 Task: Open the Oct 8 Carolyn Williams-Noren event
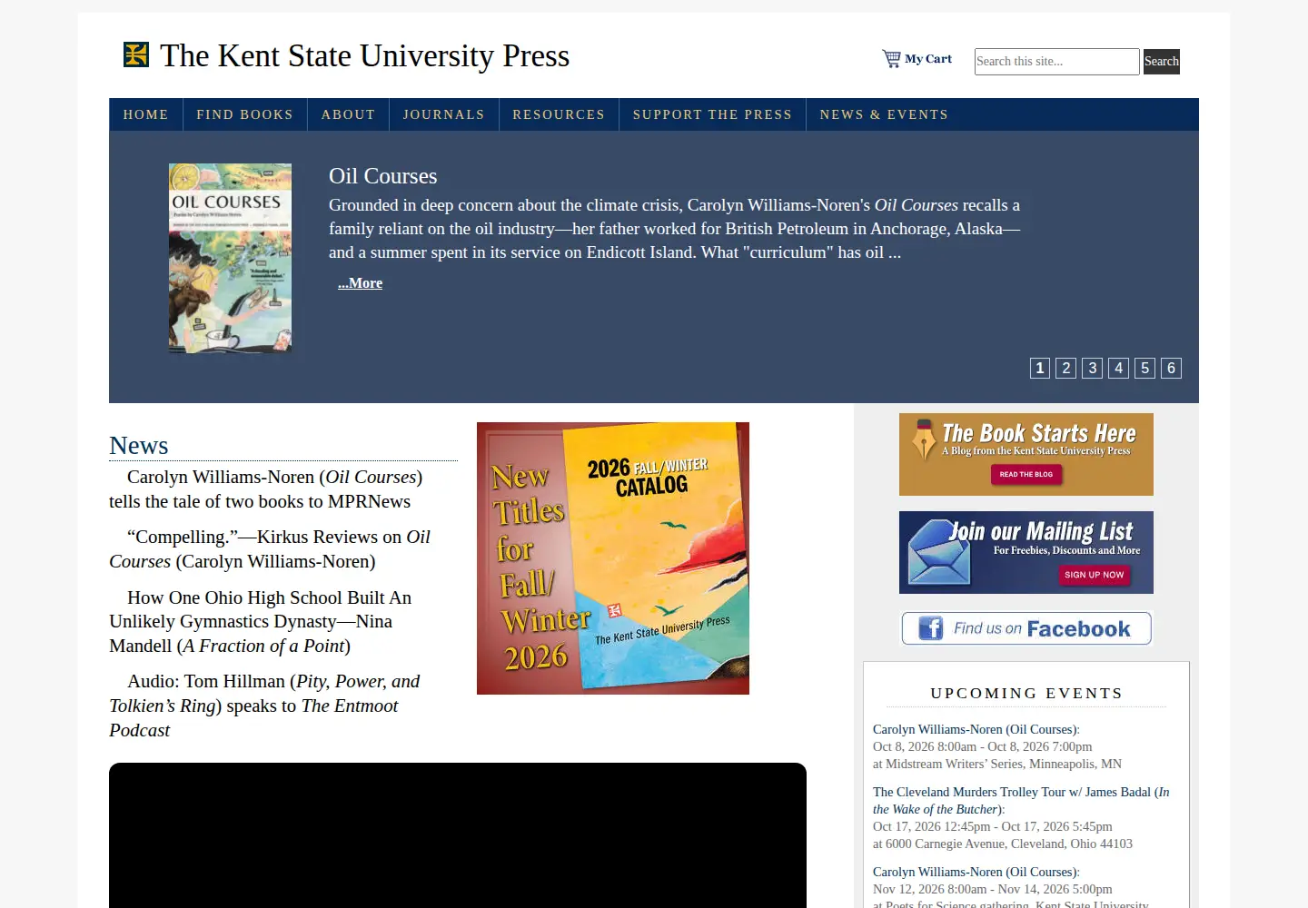975,729
